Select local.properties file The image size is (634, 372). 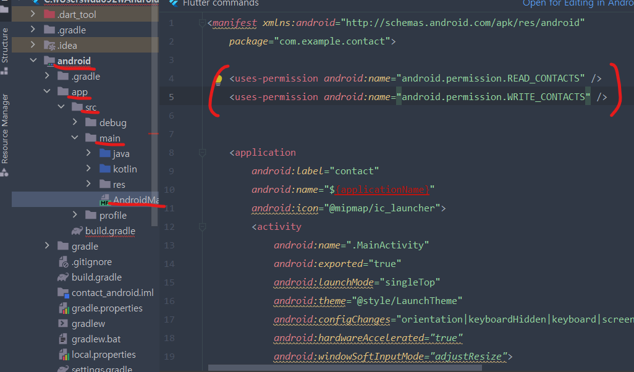104,354
